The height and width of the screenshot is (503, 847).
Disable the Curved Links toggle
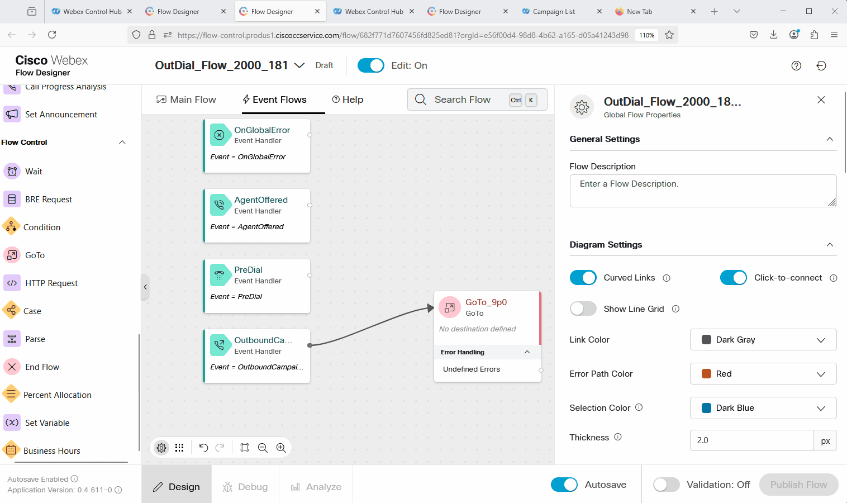583,278
